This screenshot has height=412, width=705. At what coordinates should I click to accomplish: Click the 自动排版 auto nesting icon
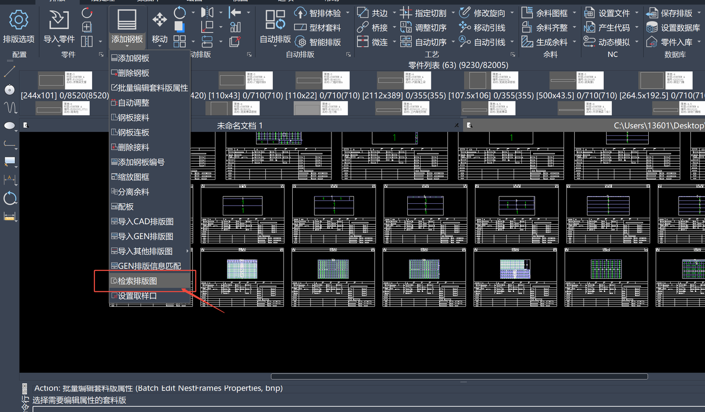click(275, 20)
